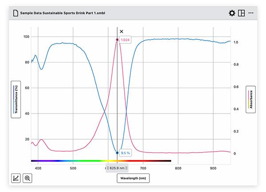The image size is (266, 192).
Task: Open the view layout options icon
Action: [241, 13]
